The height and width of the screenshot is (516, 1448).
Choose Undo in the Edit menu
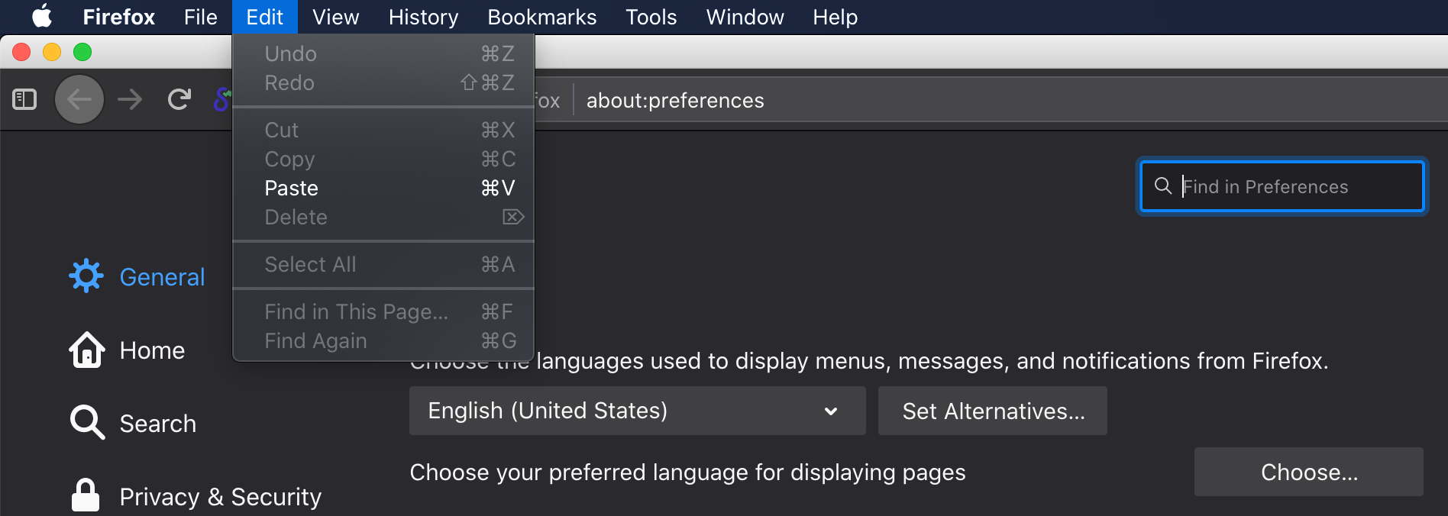[383, 53]
